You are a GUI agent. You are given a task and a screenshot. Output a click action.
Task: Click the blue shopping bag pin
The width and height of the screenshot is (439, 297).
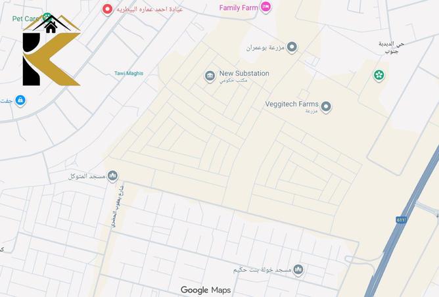coord(20,101)
